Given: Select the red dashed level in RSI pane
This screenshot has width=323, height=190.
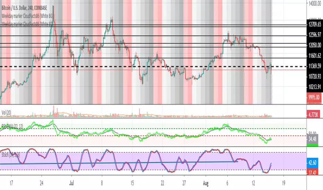Looking at the screenshot, I should pyautogui.click(x=153, y=136).
